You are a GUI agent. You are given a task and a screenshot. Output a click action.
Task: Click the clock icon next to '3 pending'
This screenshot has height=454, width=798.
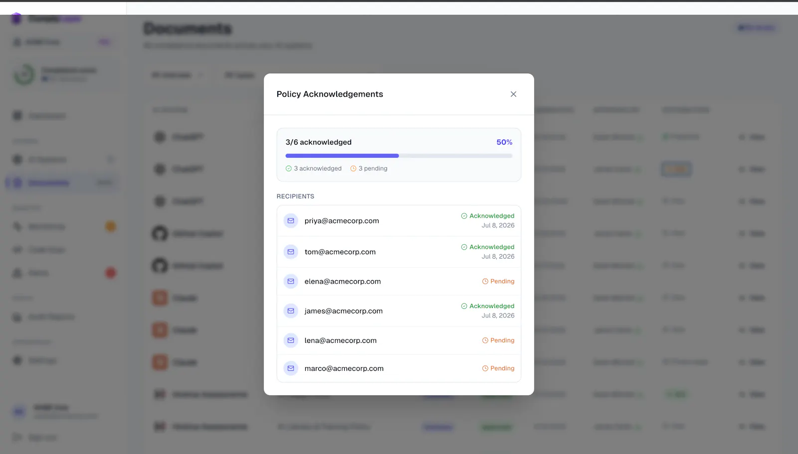point(353,168)
